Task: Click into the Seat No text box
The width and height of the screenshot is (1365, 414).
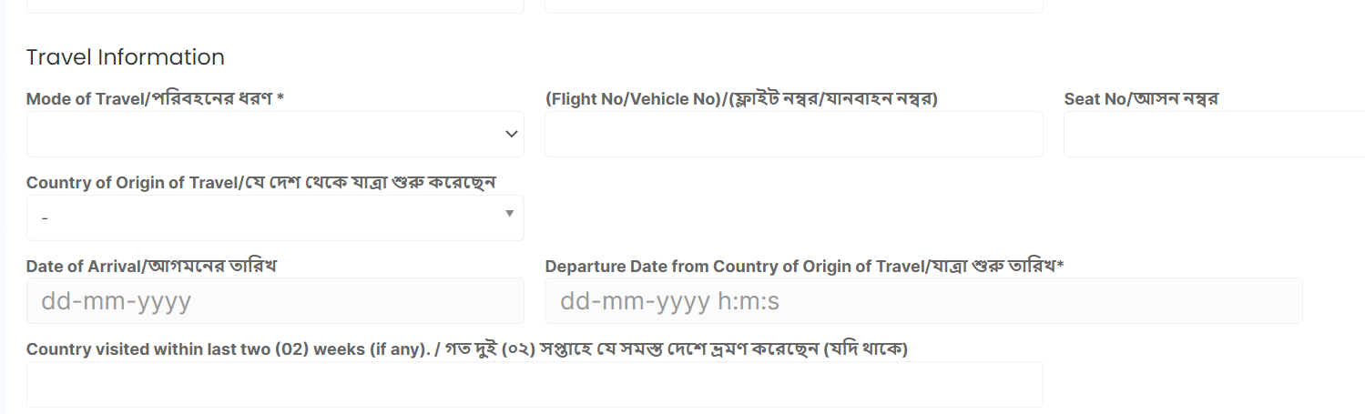Action: pos(1213,135)
